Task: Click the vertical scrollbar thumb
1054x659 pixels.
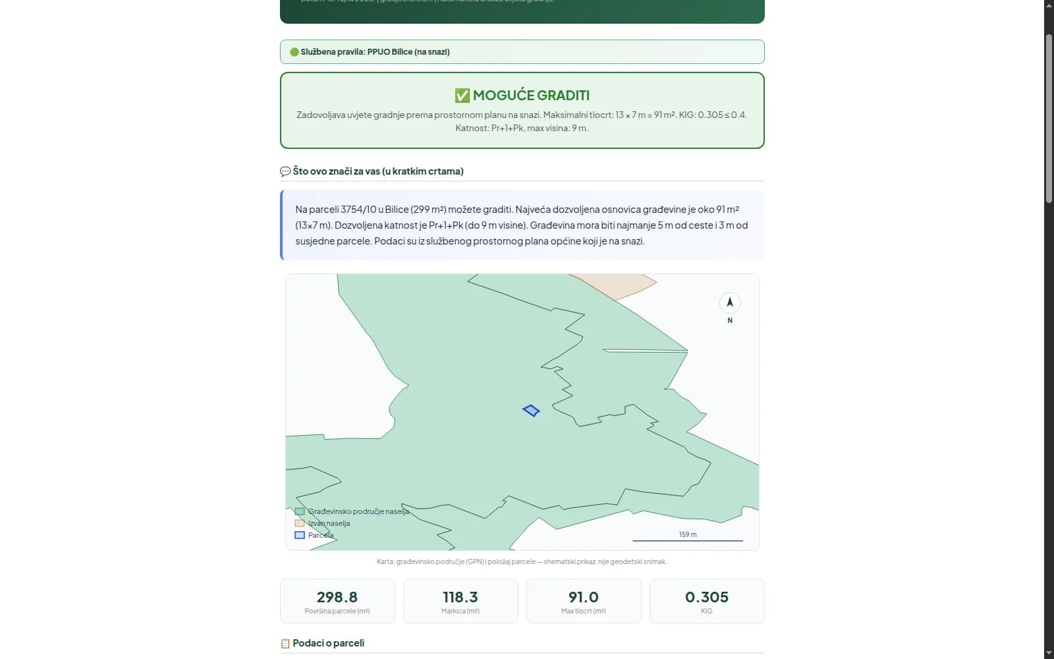Action: pyautogui.click(x=1049, y=119)
